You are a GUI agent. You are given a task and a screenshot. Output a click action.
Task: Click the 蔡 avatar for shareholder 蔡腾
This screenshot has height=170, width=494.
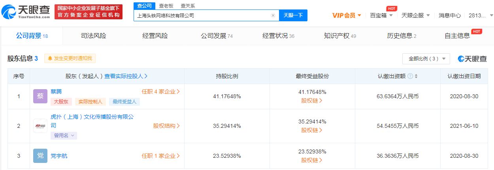tap(40, 96)
